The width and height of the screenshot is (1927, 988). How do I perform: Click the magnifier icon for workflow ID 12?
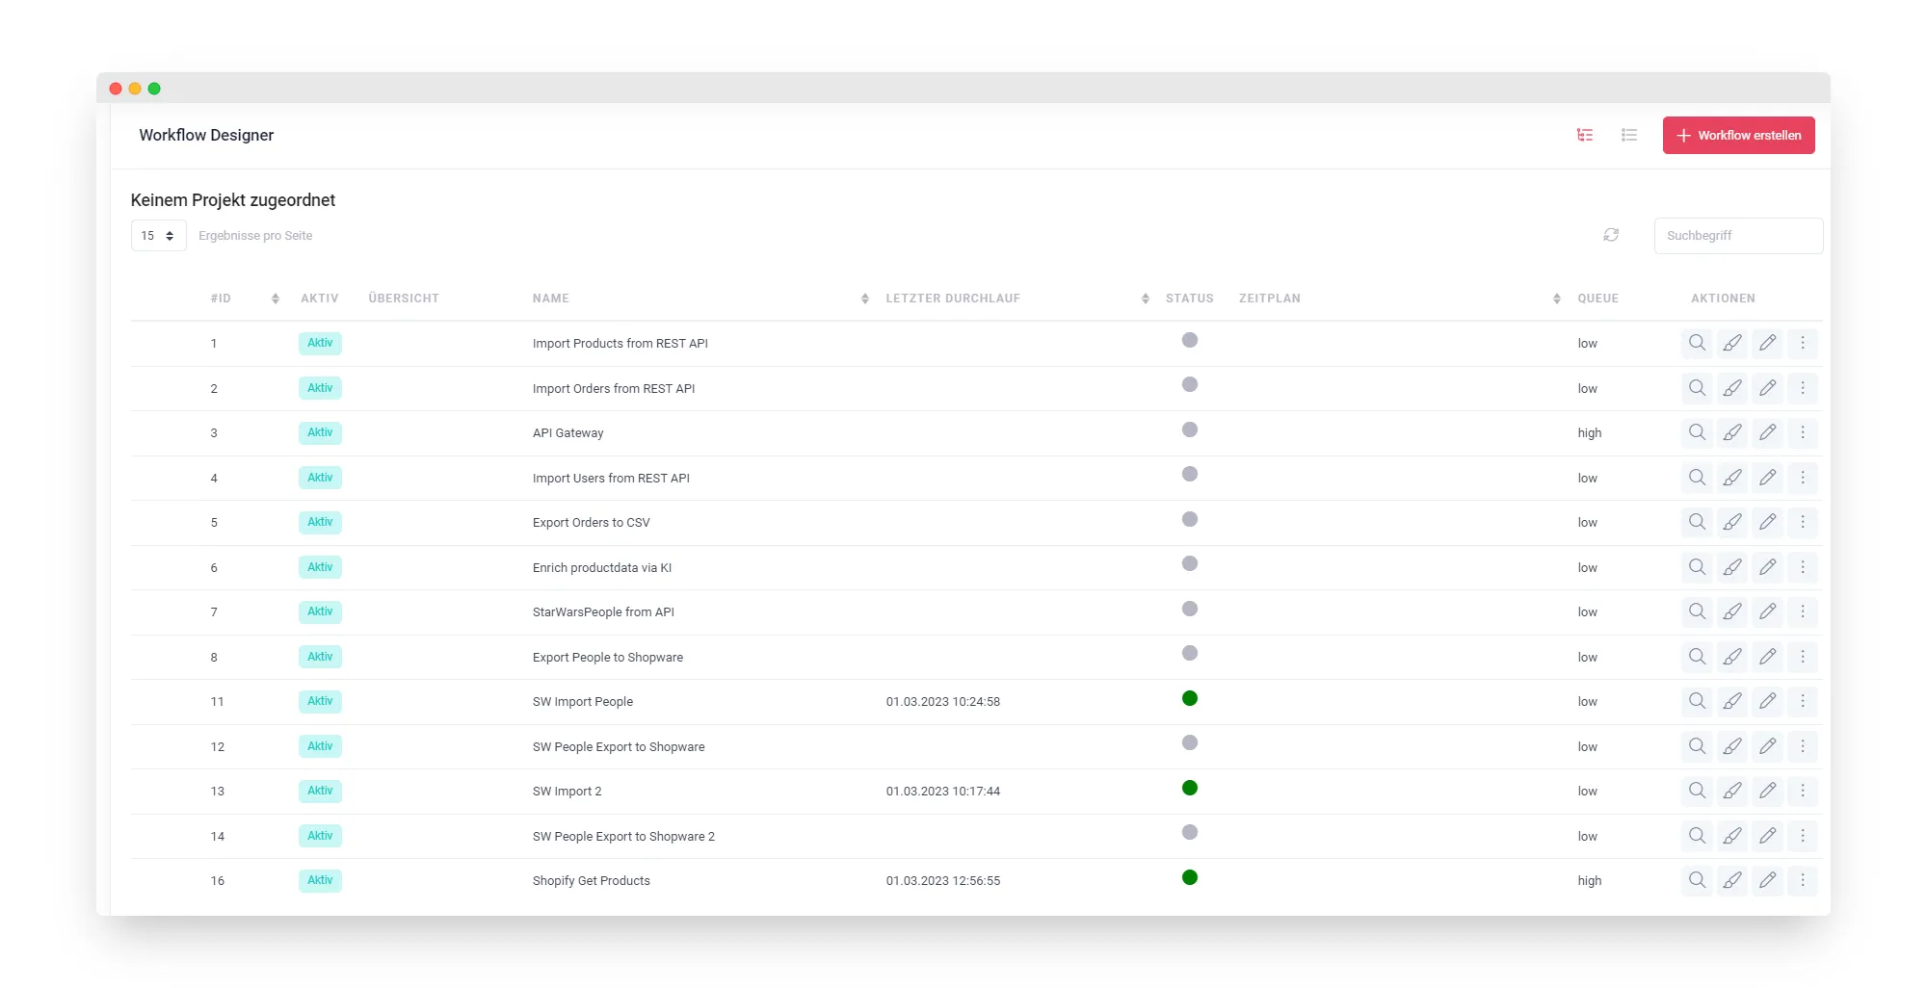tap(1697, 746)
